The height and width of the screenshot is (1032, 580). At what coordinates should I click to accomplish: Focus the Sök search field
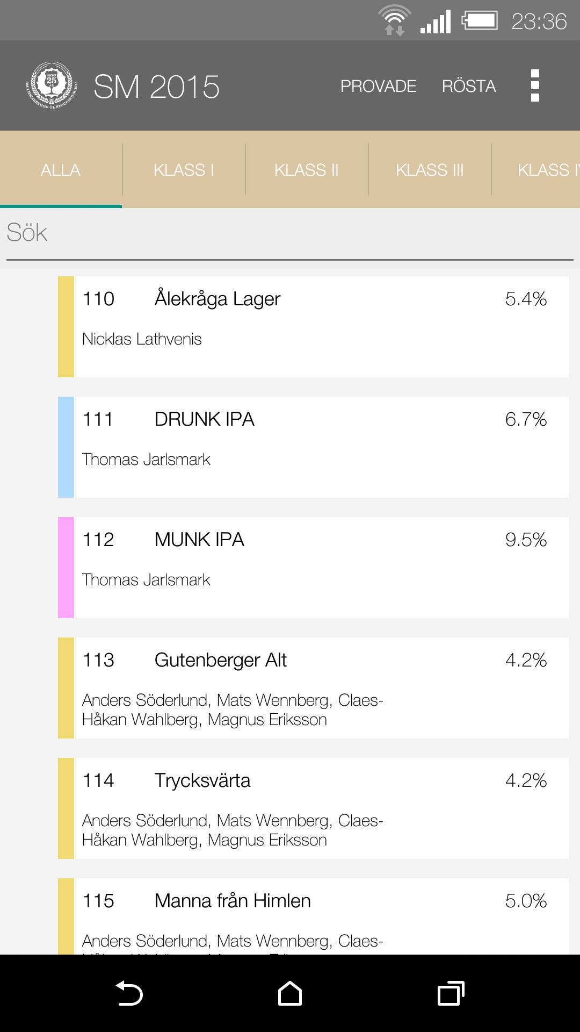click(x=290, y=233)
